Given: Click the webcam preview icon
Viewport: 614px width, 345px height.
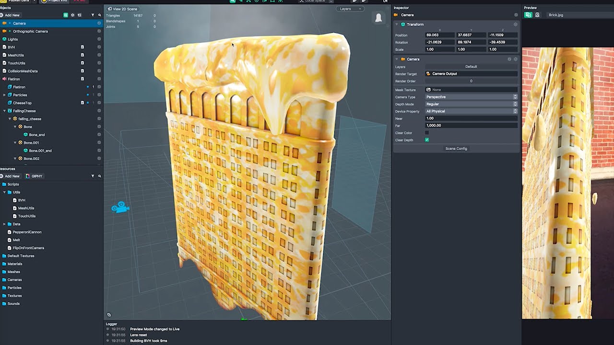Looking at the screenshot, I should point(537,15).
